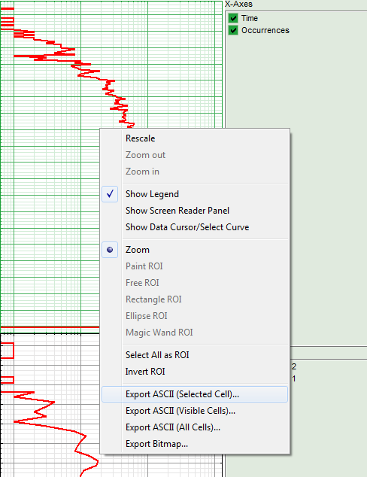
Task: Pick the Ellipse ROI option
Action: click(195, 316)
